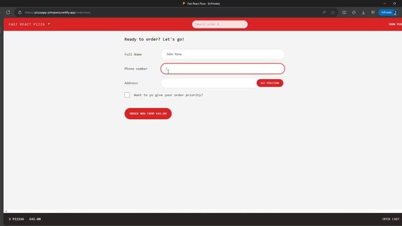Click the €42.00 total in footer
The width and height of the screenshot is (402, 226).
[35, 219]
